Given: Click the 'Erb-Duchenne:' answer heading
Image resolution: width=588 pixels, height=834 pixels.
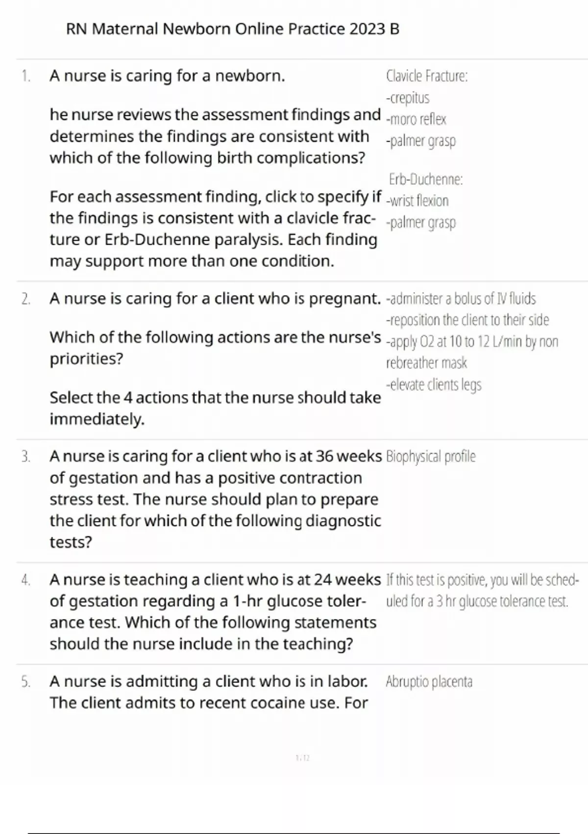Looking at the screenshot, I should [426, 180].
